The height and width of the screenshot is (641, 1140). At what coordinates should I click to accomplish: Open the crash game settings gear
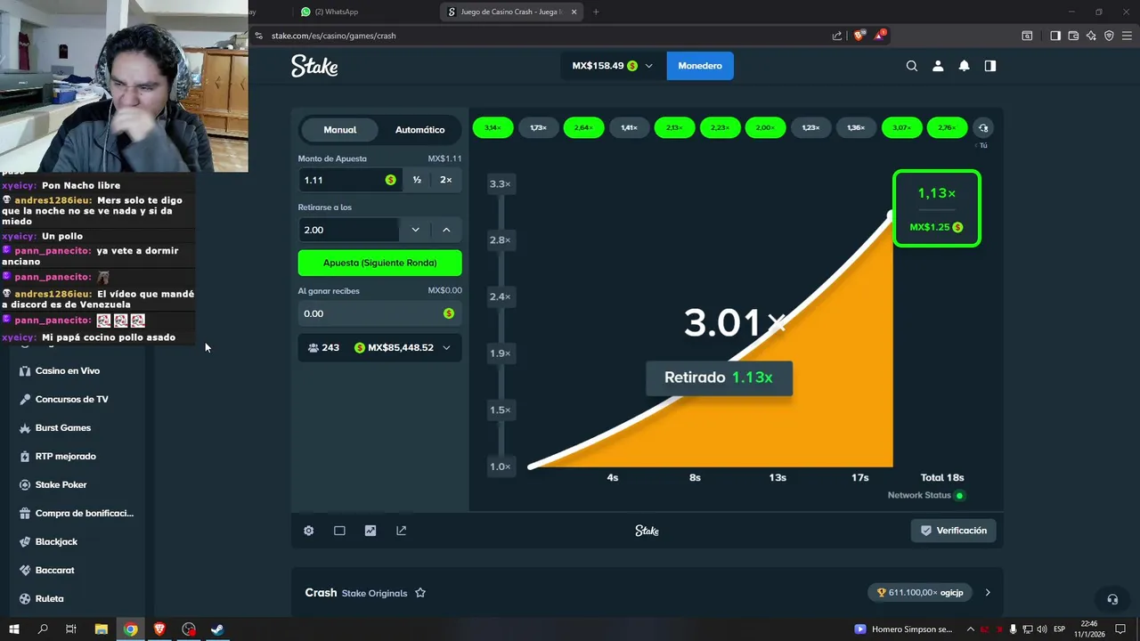308,531
